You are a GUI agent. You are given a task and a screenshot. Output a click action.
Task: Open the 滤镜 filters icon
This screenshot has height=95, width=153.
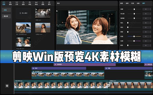[43, 3]
